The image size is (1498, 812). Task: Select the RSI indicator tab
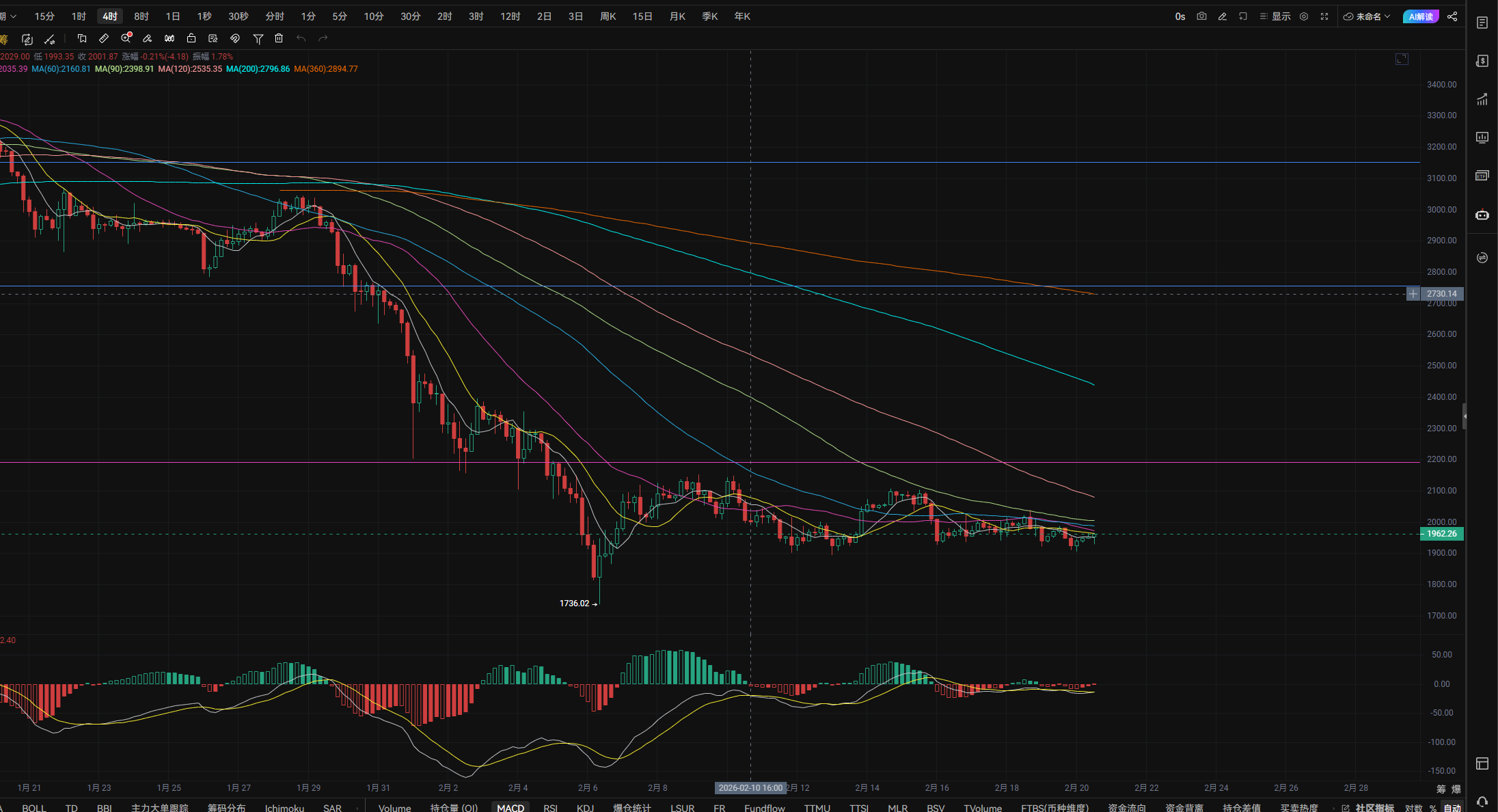coord(550,808)
